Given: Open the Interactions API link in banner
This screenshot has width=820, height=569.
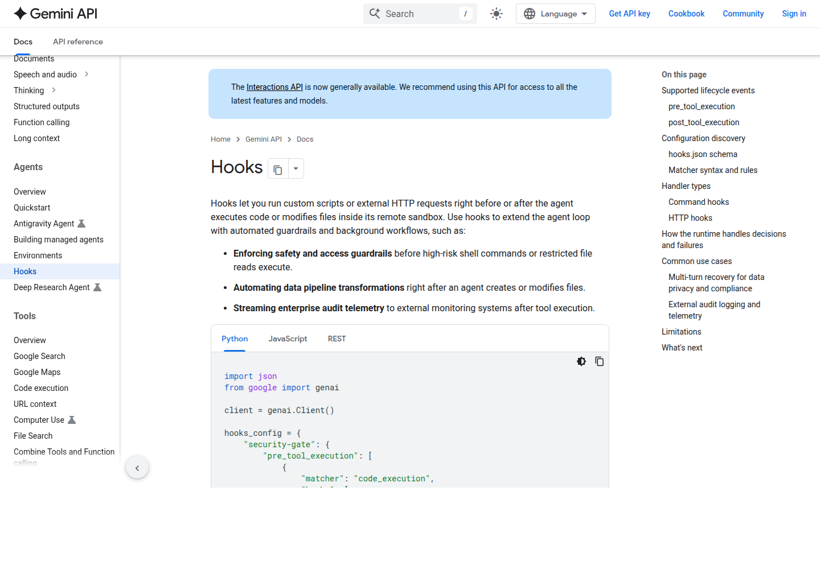Looking at the screenshot, I should (274, 87).
